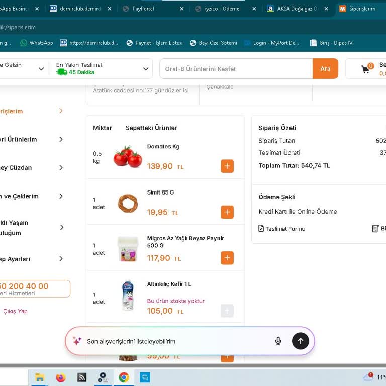Open the Simit product image

[x=128, y=204]
